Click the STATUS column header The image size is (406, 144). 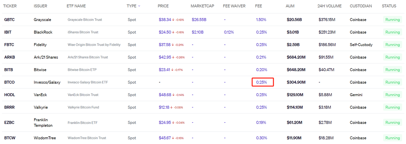[x=389, y=6]
